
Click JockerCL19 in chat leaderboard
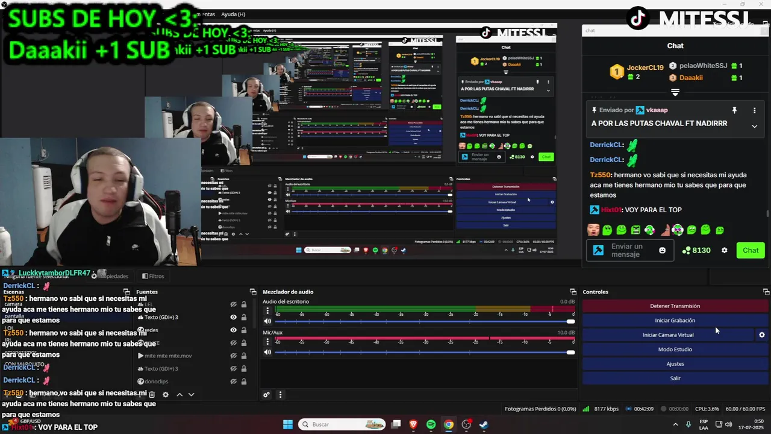645,68
